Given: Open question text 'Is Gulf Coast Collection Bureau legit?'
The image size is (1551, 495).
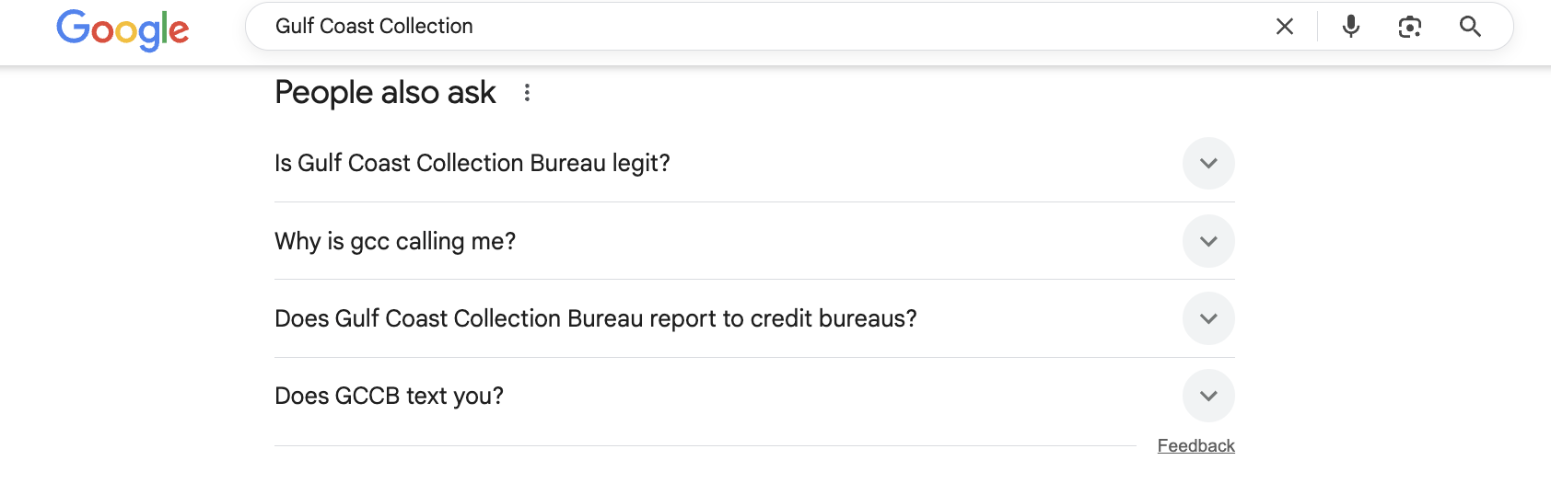Looking at the screenshot, I should click(x=472, y=163).
